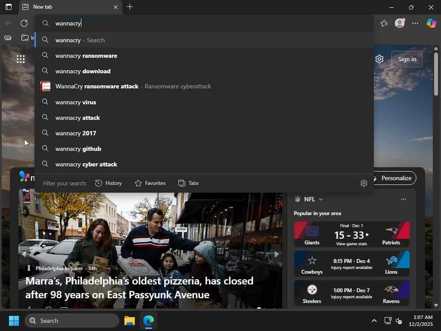Close the New tab tab
Screen dimensions: 441x331
[115, 7]
